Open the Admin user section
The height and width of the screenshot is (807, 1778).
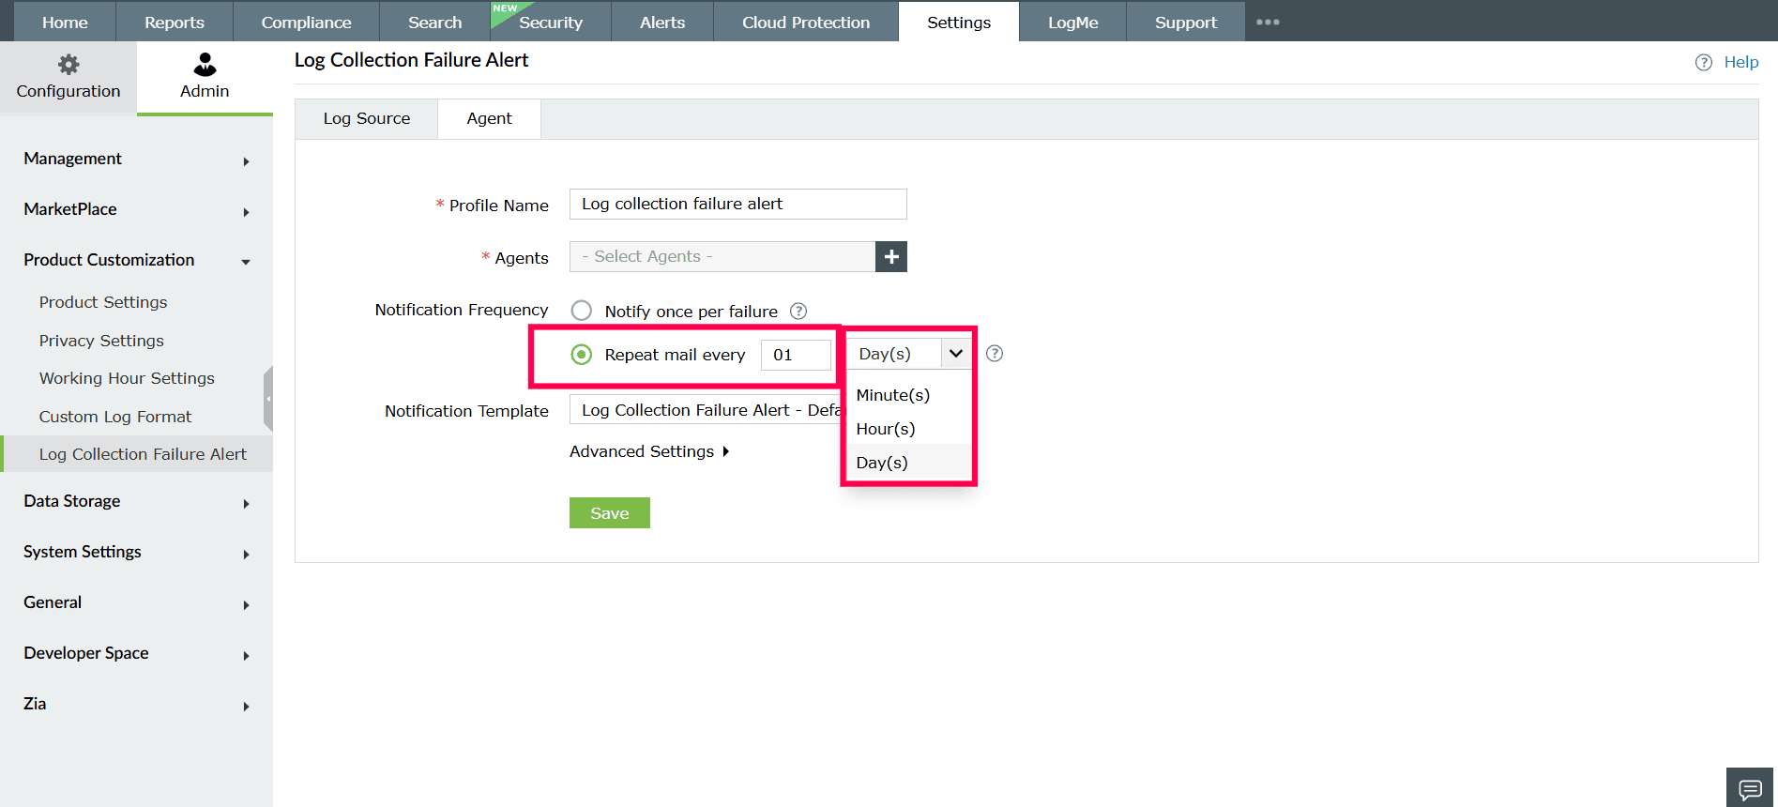pyautogui.click(x=205, y=77)
